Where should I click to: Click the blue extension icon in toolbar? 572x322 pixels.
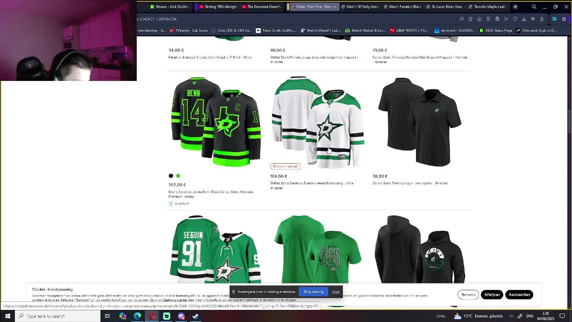click(x=555, y=19)
